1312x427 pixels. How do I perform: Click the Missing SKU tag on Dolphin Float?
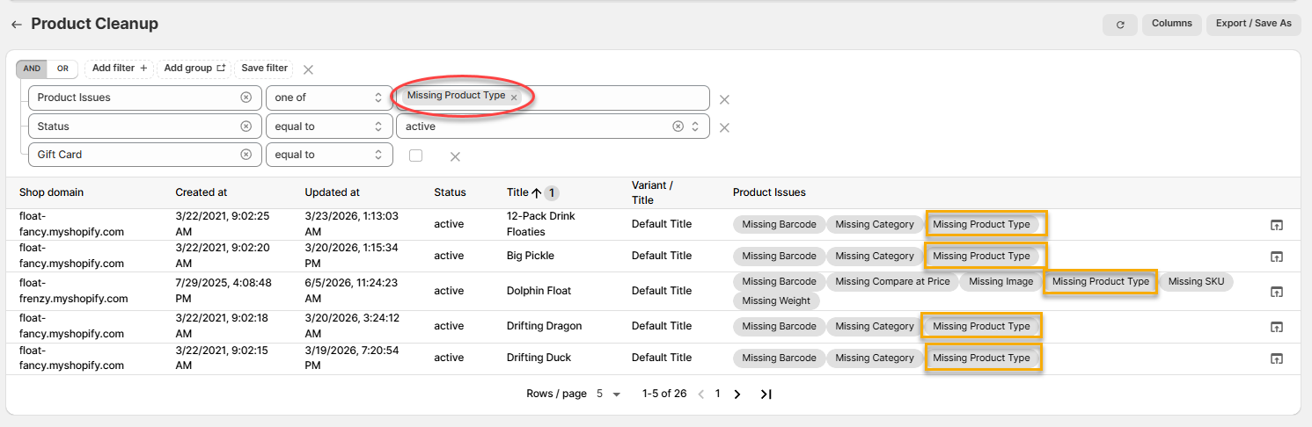click(1196, 282)
